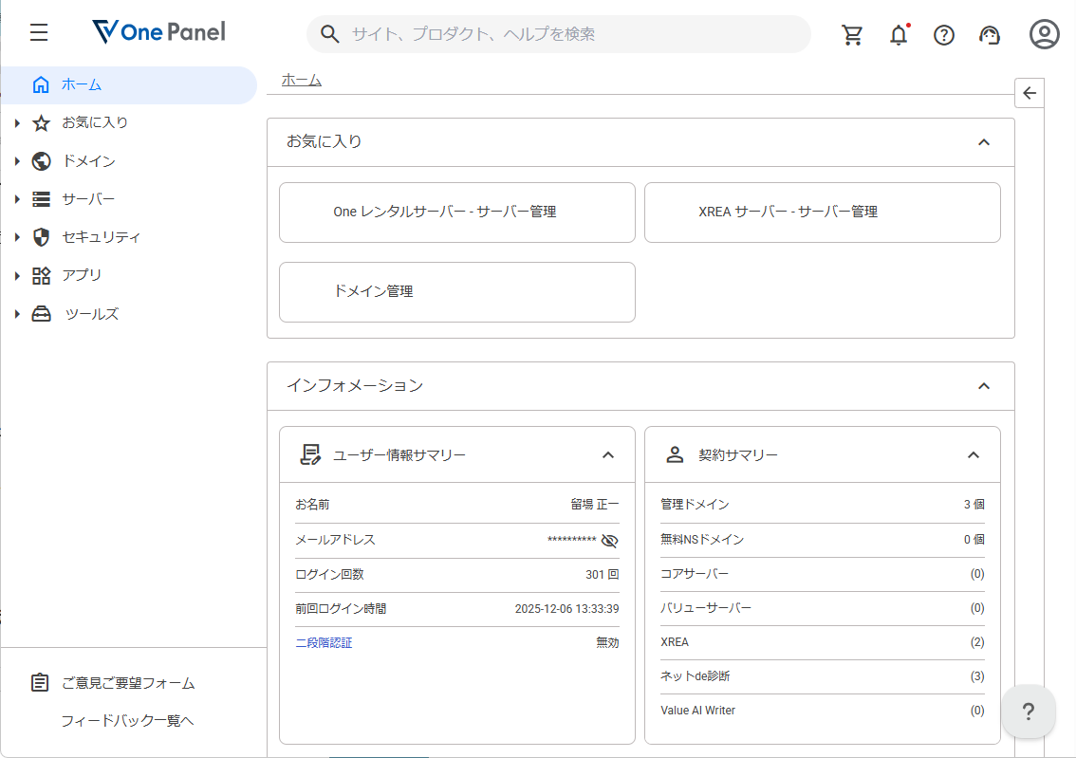Click the back arrow panel collapse icon
Image resolution: width=1076 pixels, height=758 pixels.
click(x=1030, y=93)
